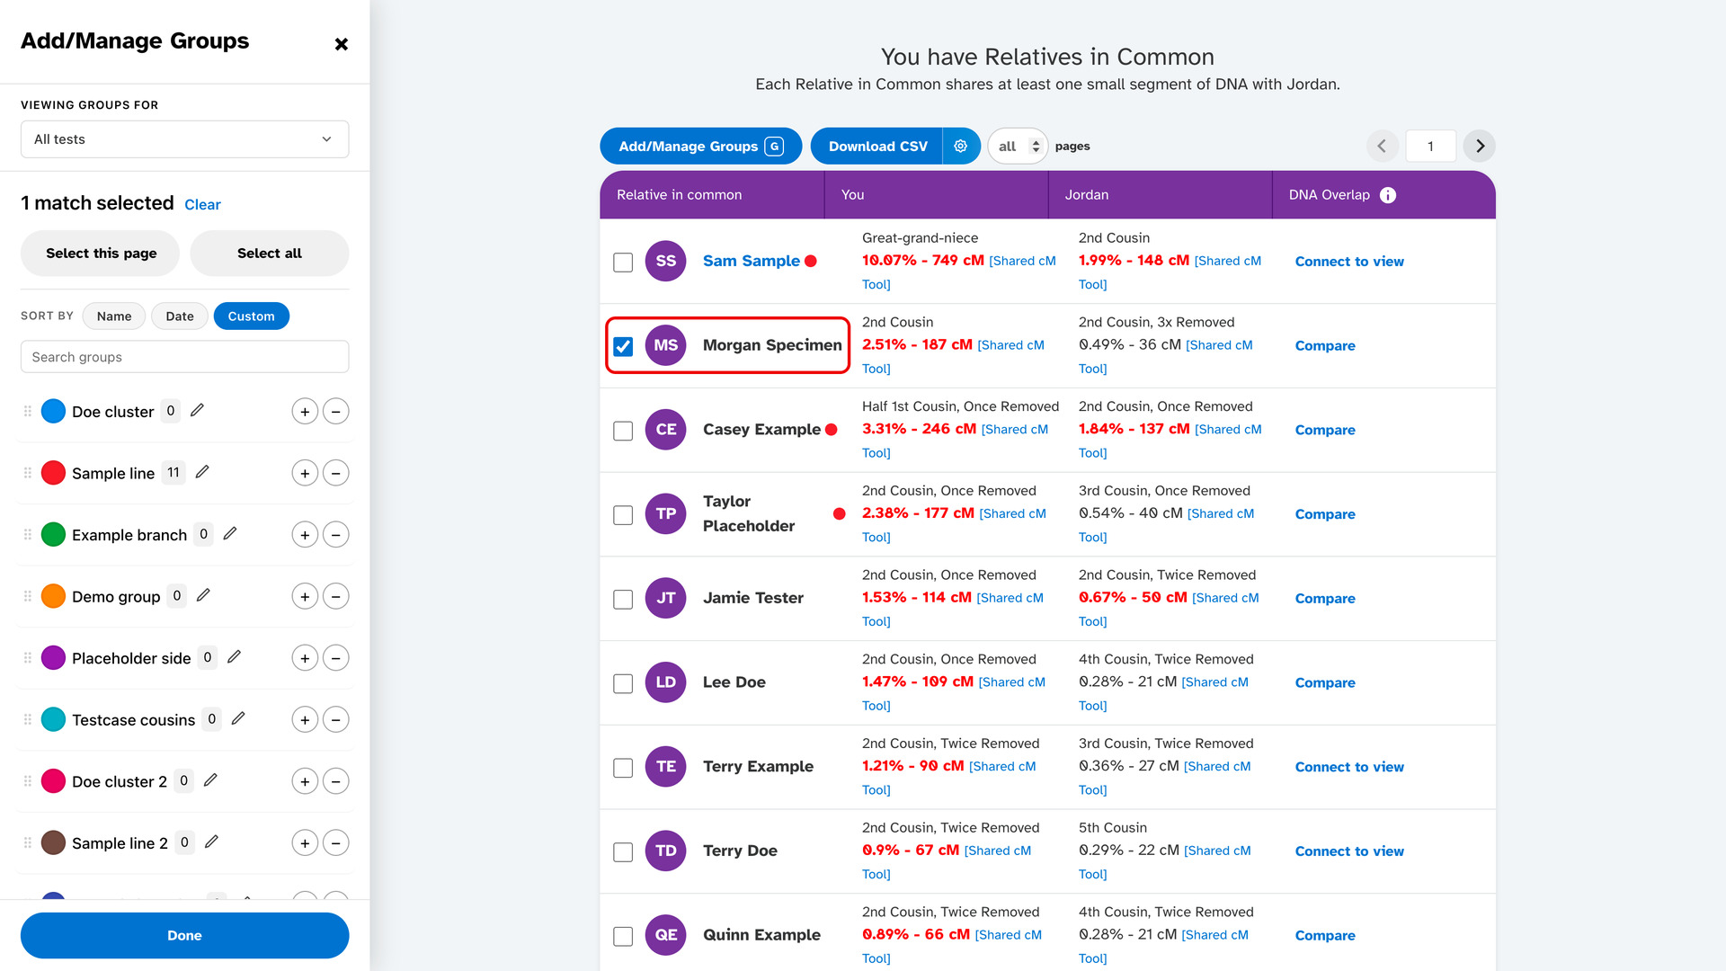
Task: Click Select this page
Action: tap(101, 254)
